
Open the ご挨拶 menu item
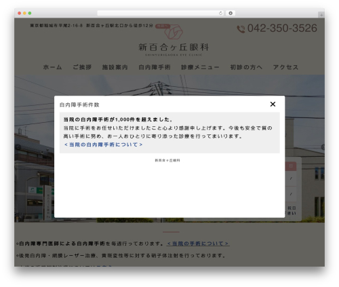tap(82, 67)
